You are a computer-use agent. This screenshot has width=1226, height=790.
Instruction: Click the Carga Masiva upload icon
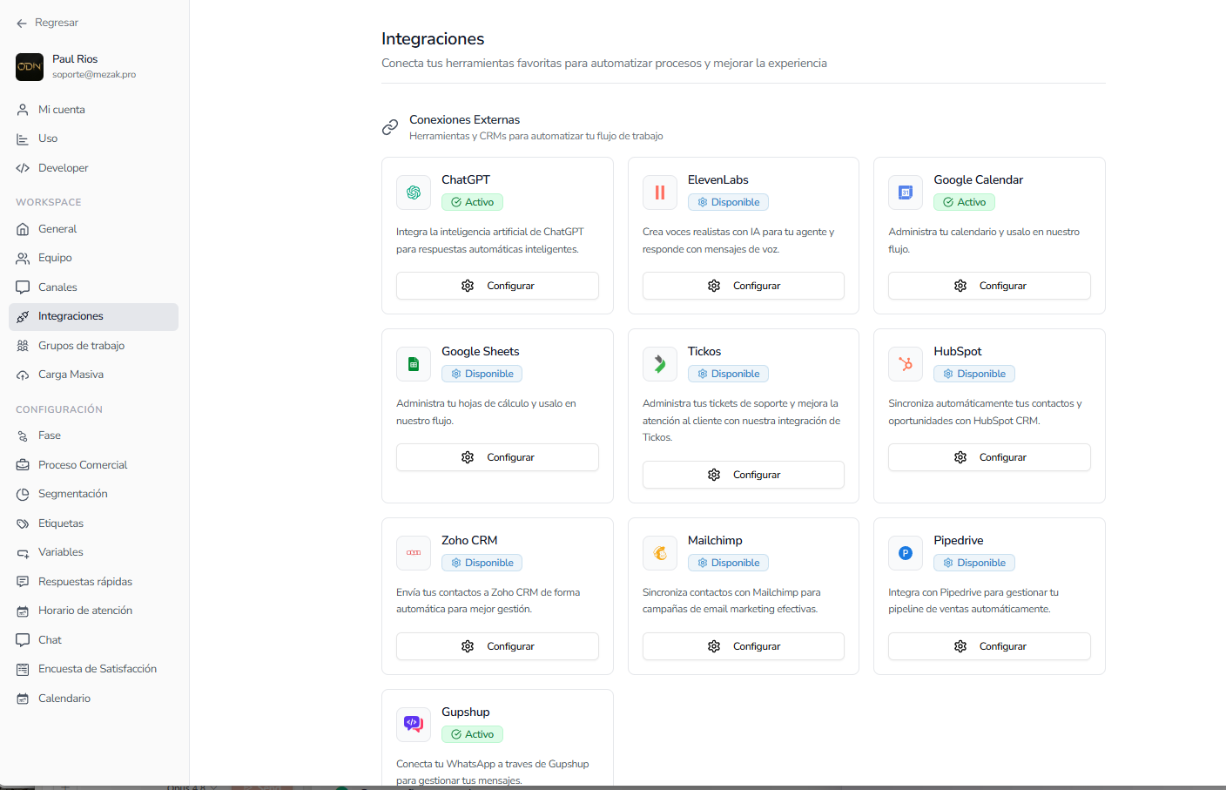(23, 375)
